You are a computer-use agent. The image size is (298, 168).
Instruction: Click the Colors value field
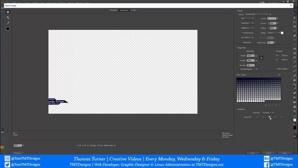coord(273,23)
